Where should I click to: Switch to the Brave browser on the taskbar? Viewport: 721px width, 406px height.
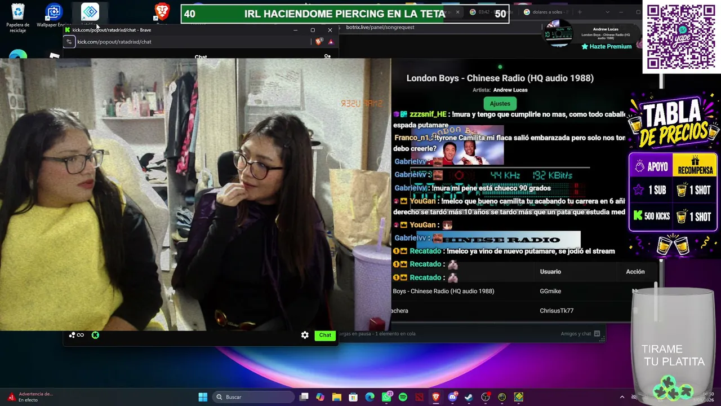pos(436,397)
